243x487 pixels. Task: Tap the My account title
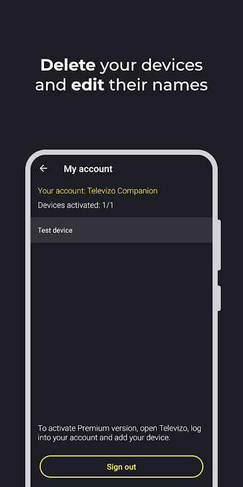tap(88, 169)
